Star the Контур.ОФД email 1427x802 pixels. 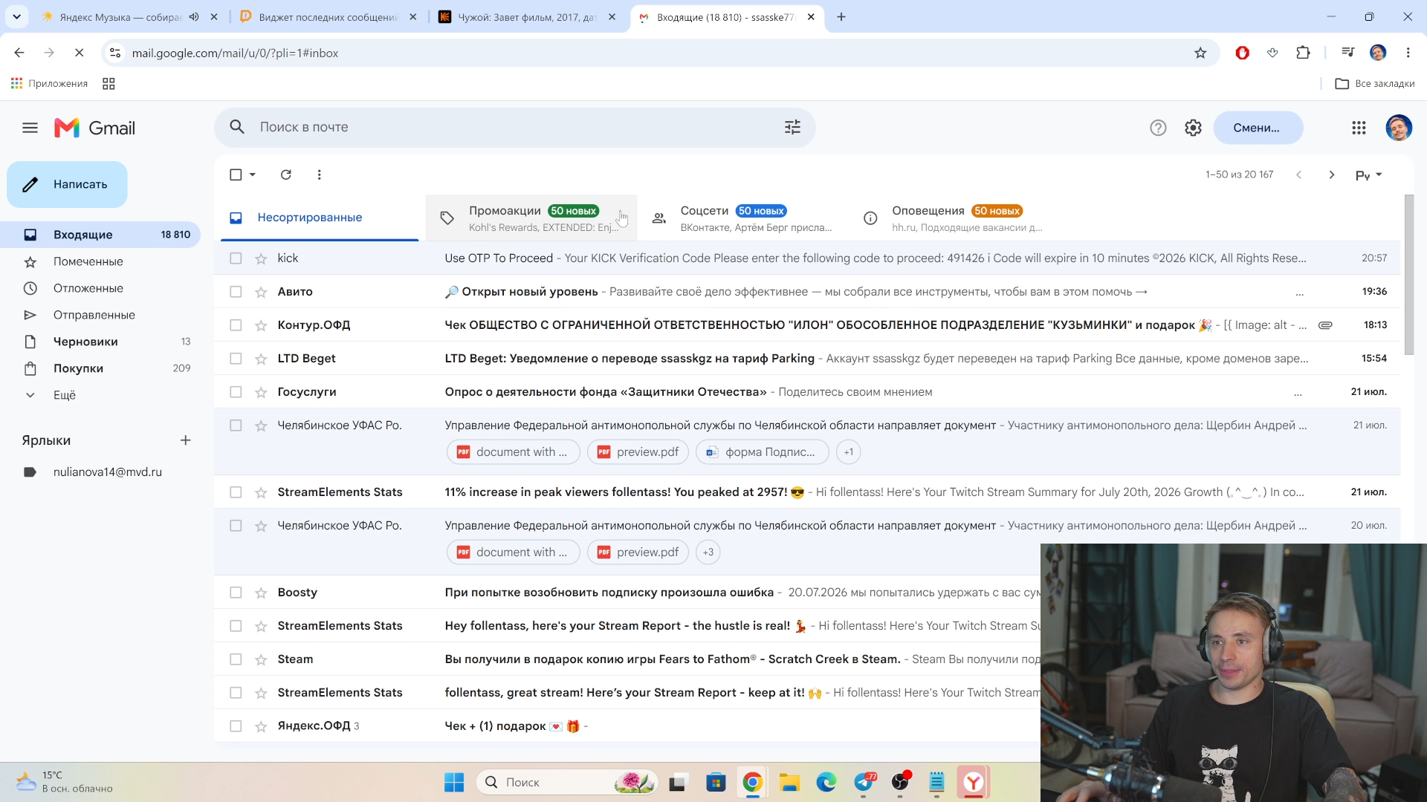[x=261, y=325]
